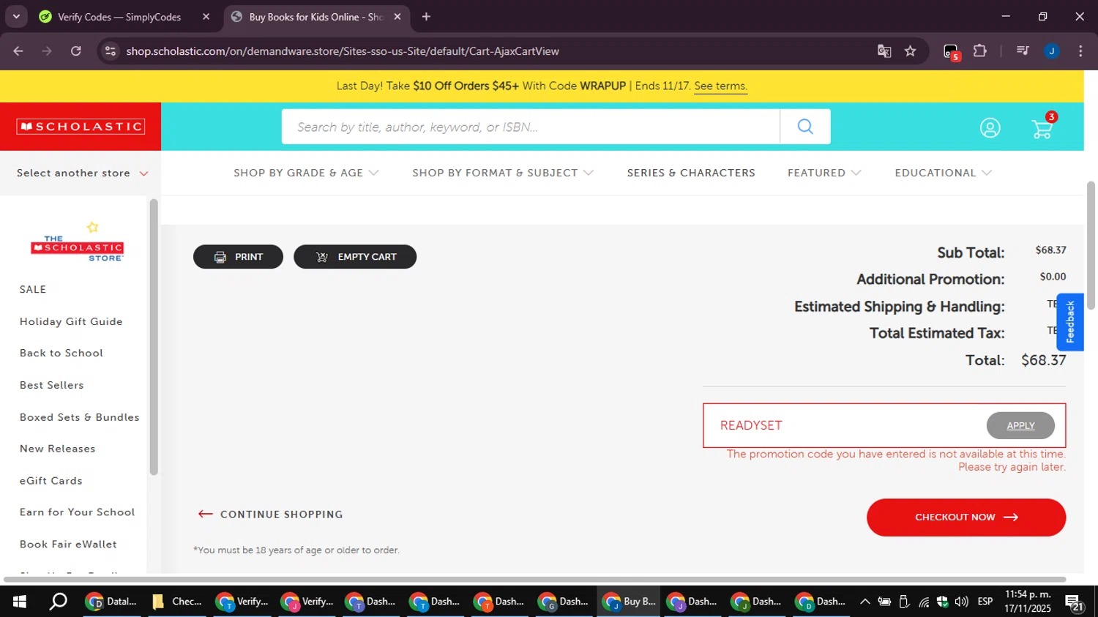
Task: Click the sidebar vertical scrollbar
Action: coord(154,337)
